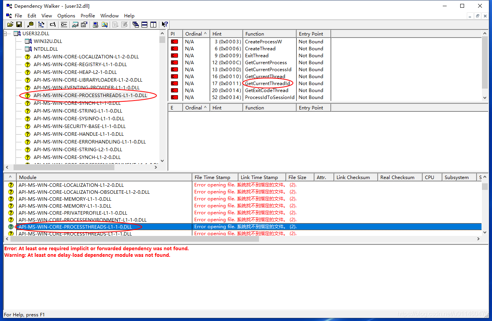Select NTDLL.DLL in the tree
The image size is (492, 321).
[x=46, y=49]
